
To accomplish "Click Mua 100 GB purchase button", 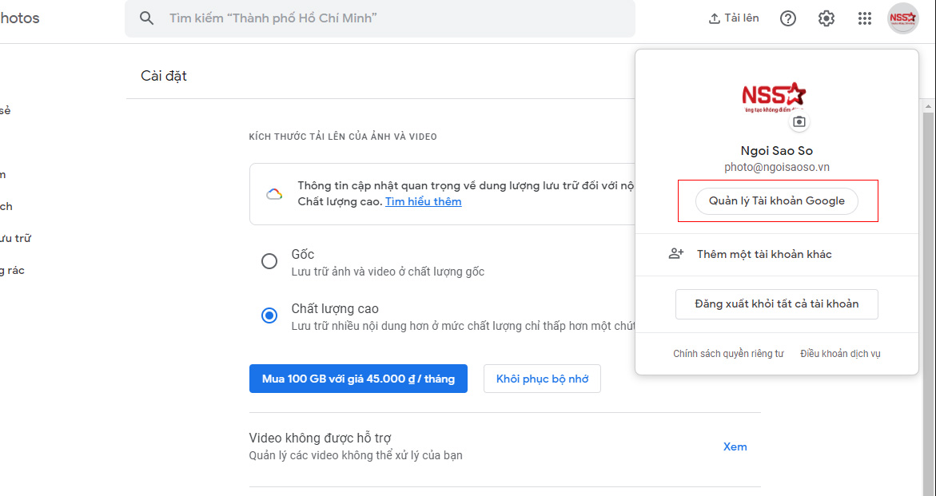I will click(x=358, y=379).
